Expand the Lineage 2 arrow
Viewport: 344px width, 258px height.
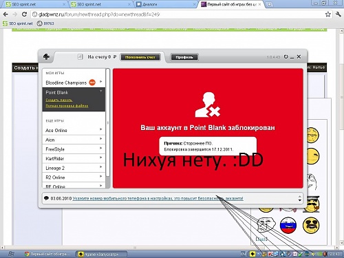[x=100, y=167]
